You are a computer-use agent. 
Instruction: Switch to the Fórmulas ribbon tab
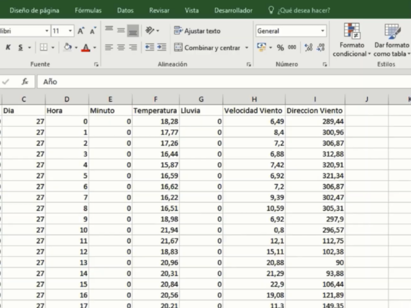pyautogui.click(x=88, y=10)
